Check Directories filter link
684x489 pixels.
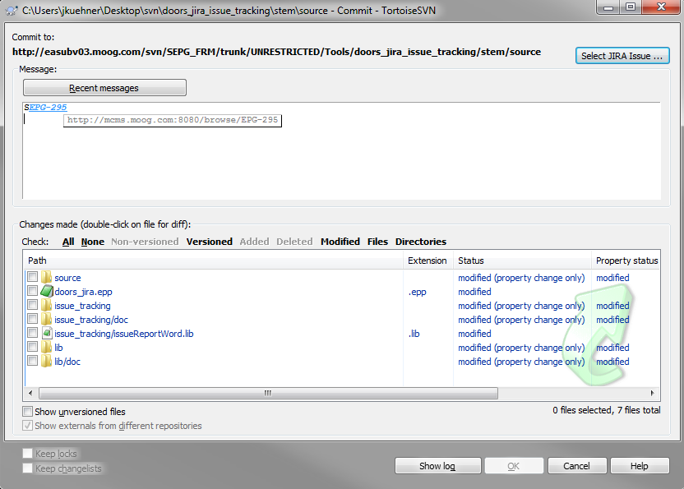[x=421, y=242]
